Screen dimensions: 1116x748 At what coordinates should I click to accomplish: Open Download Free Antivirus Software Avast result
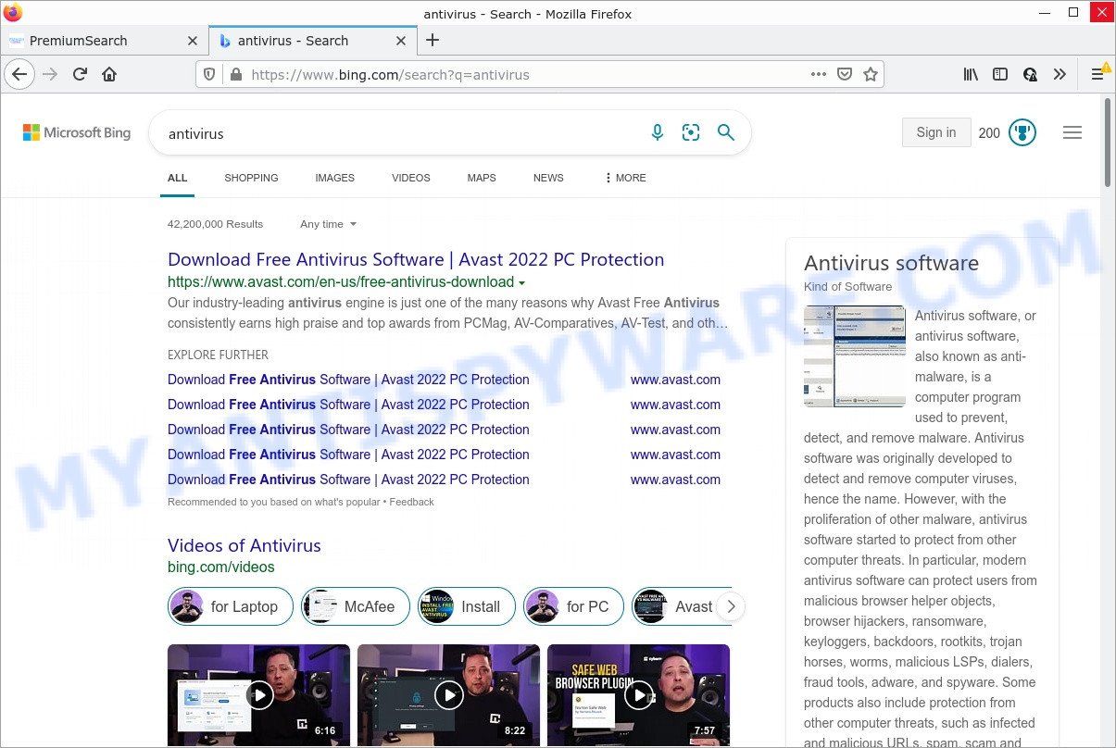[x=416, y=260]
